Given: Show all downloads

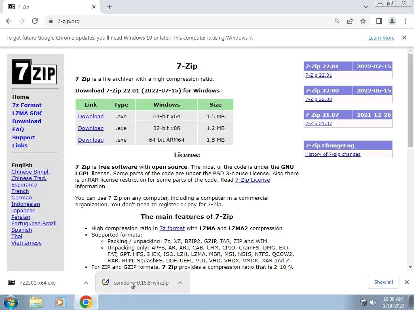Looking at the screenshot, I should (x=383, y=282).
